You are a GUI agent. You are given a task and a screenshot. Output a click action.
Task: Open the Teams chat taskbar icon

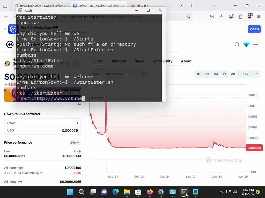coord(104,192)
